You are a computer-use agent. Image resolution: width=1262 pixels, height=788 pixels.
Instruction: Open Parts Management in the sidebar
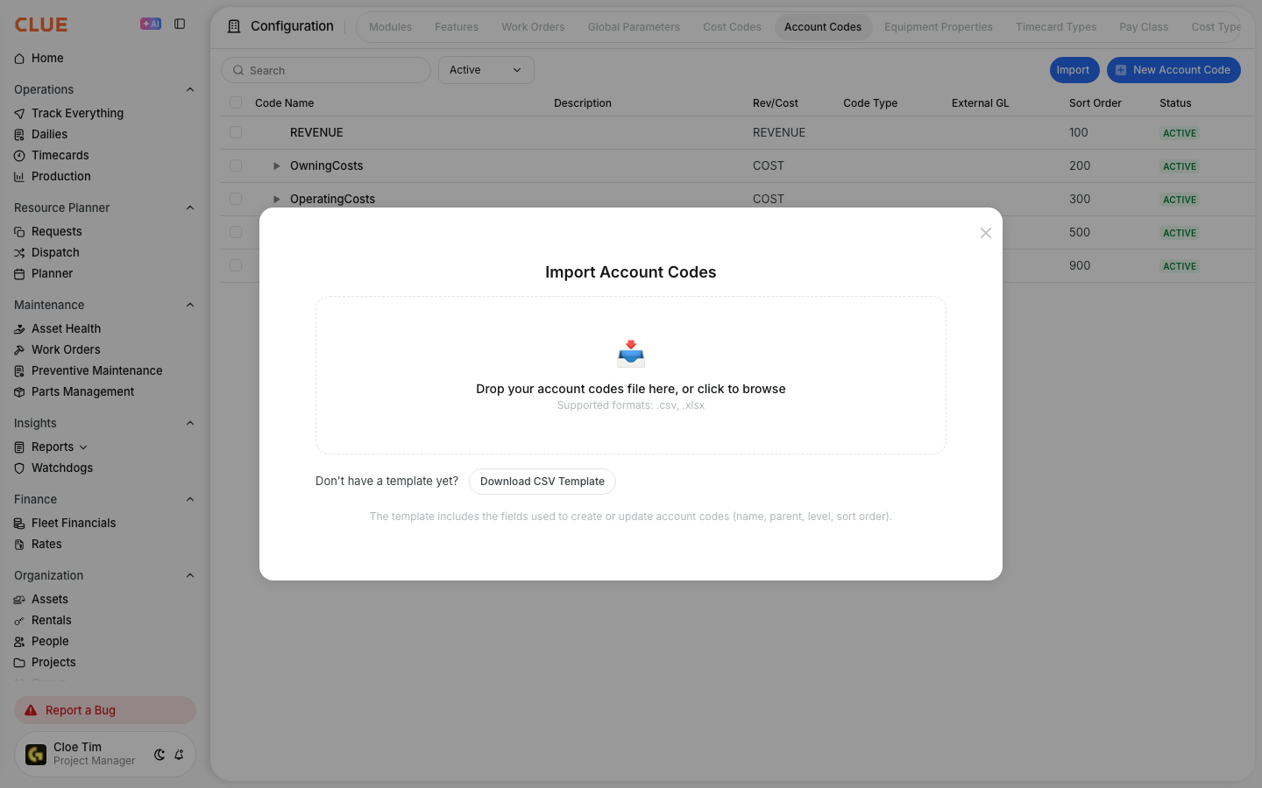click(x=82, y=391)
